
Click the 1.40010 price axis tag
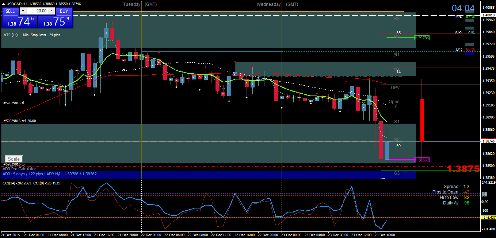click(x=488, y=15)
